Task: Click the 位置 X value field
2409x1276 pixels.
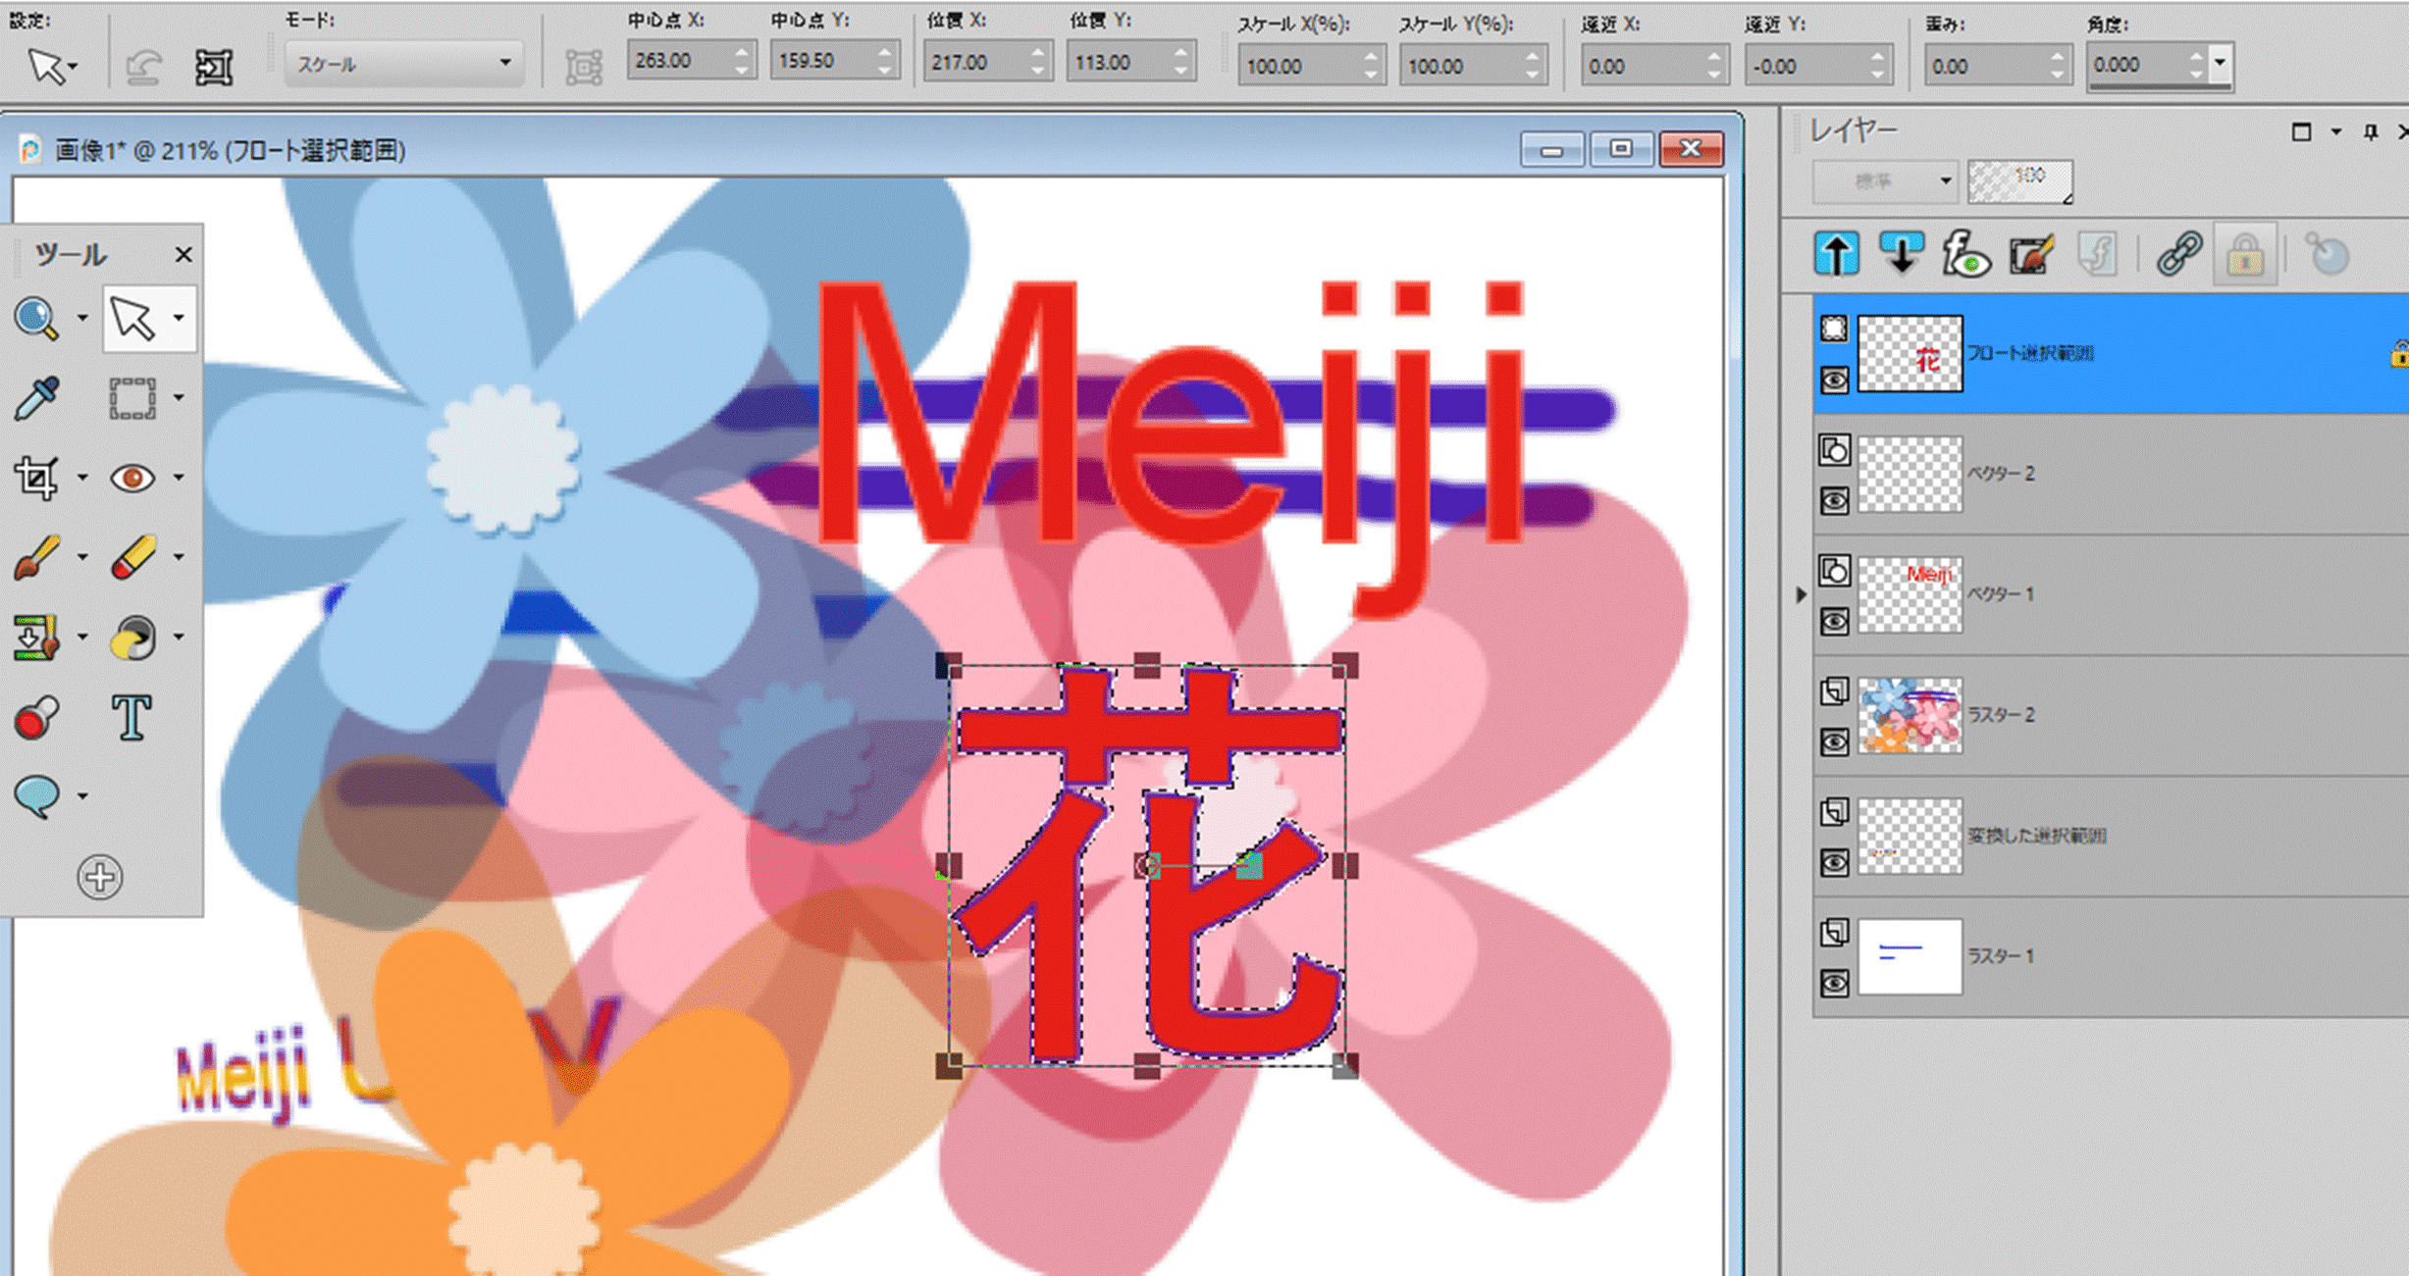Action: [x=975, y=63]
